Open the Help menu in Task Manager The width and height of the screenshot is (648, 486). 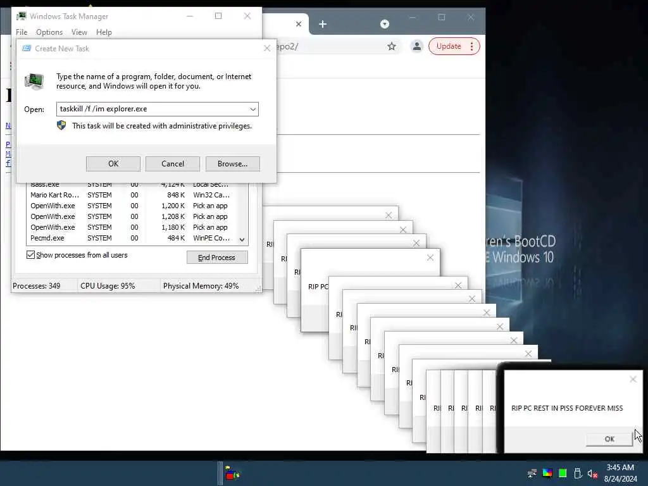point(104,32)
